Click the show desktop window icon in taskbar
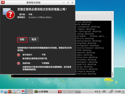Screen dimensions: 125x94 point(18,91)
